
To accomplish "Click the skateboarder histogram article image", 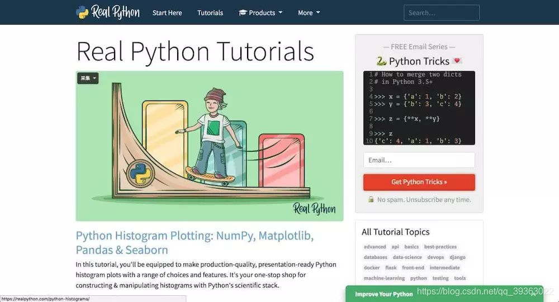I will (210, 146).
